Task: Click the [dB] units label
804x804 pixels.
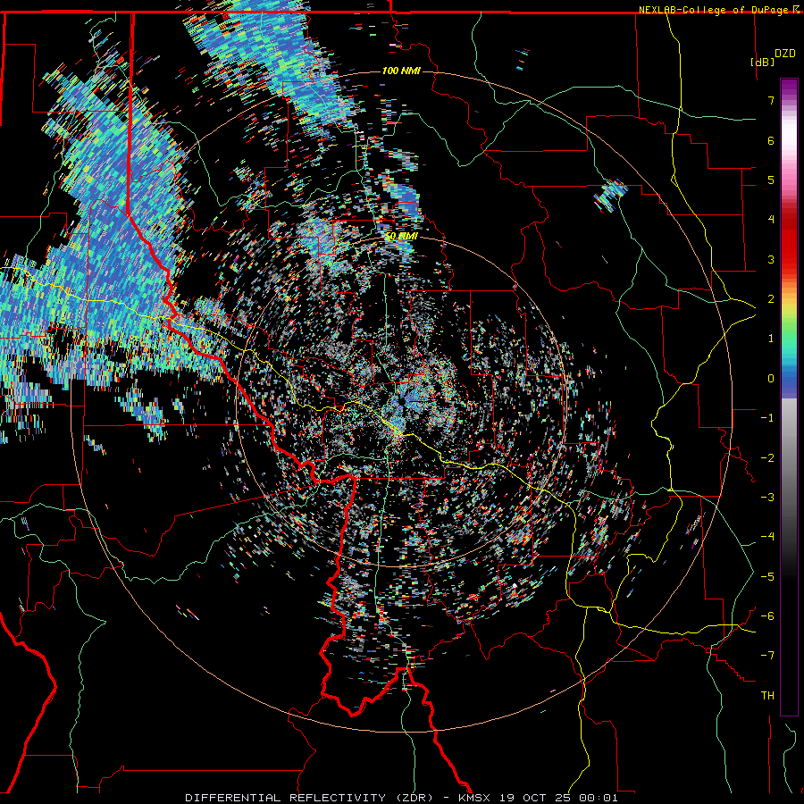Action: 763,62
